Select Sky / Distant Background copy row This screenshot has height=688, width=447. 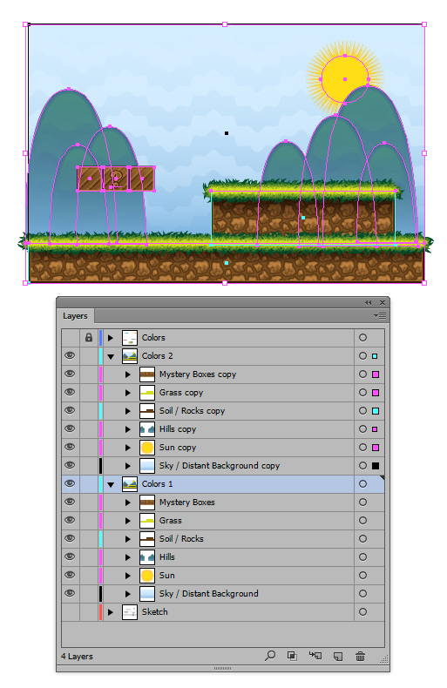223,466
